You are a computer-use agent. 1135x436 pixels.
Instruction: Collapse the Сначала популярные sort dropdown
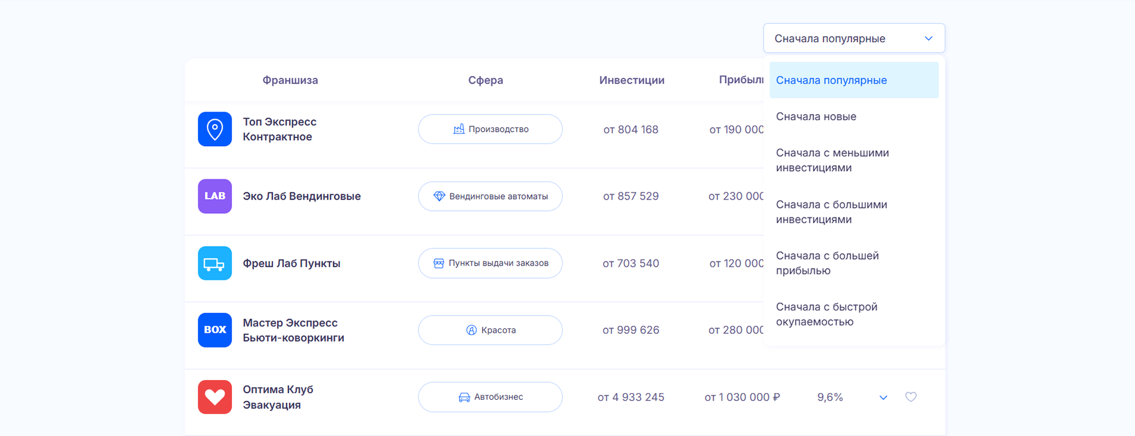(x=854, y=38)
